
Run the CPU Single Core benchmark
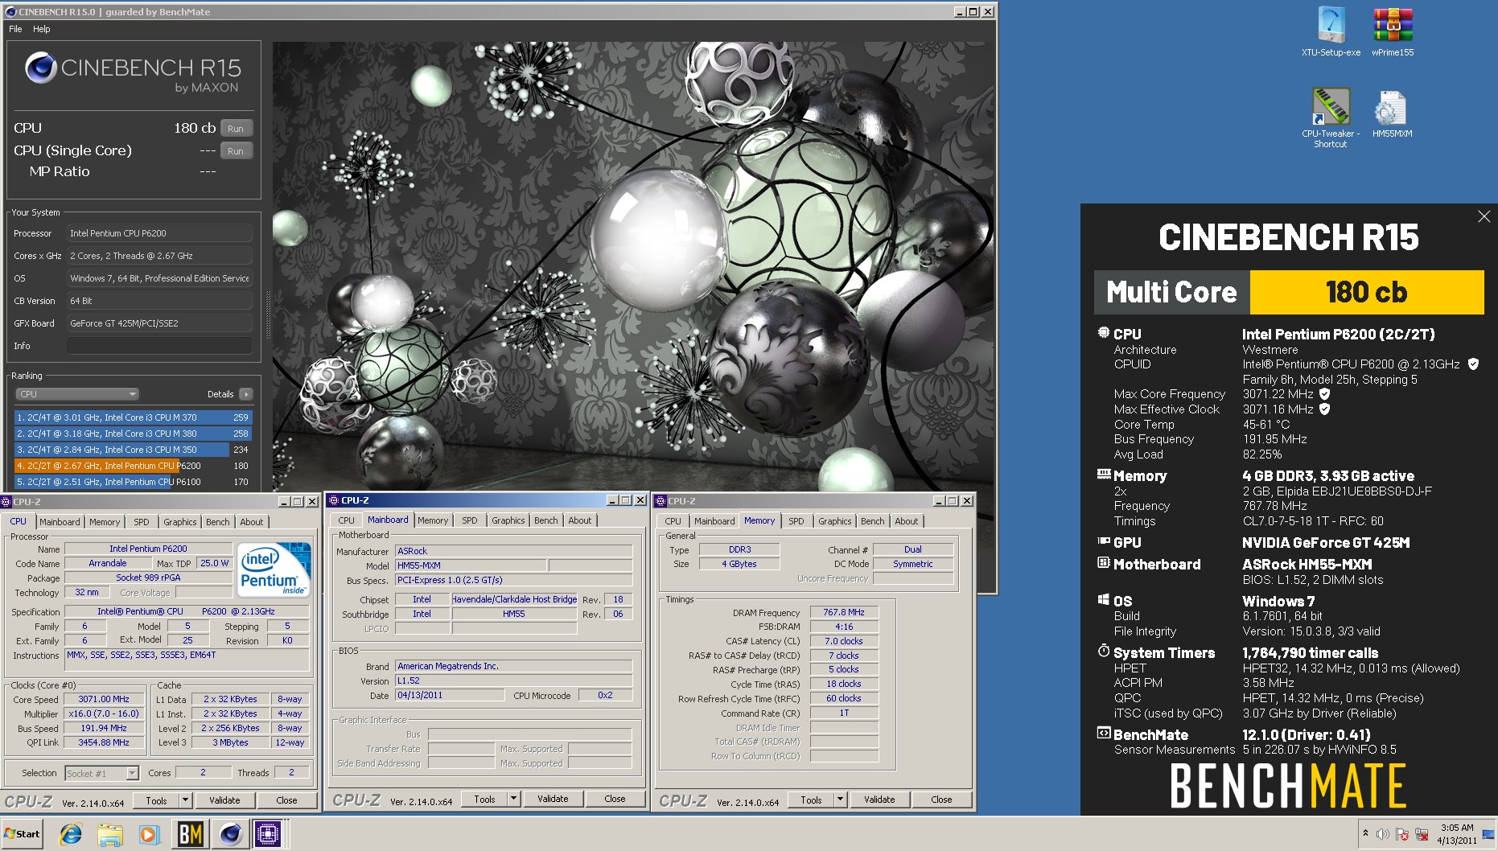tap(236, 151)
